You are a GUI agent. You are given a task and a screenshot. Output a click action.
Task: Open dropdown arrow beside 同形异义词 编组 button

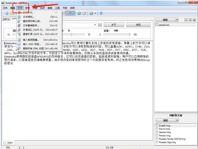pyautogui.click(x=177, y=120)
